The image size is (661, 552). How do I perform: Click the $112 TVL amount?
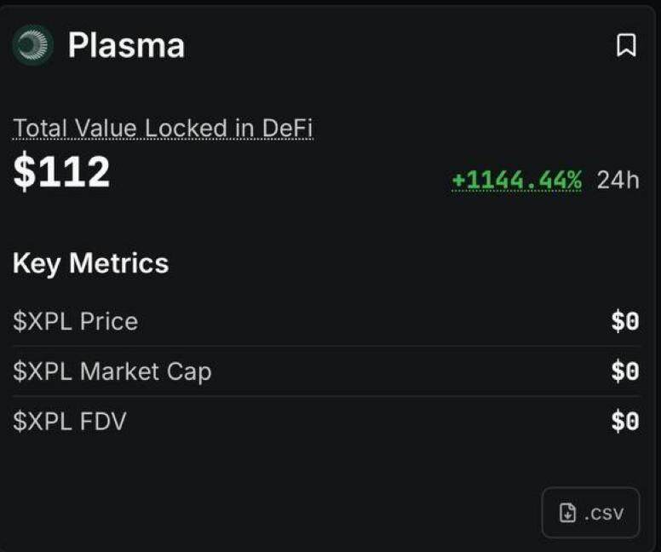pos(61,171)
